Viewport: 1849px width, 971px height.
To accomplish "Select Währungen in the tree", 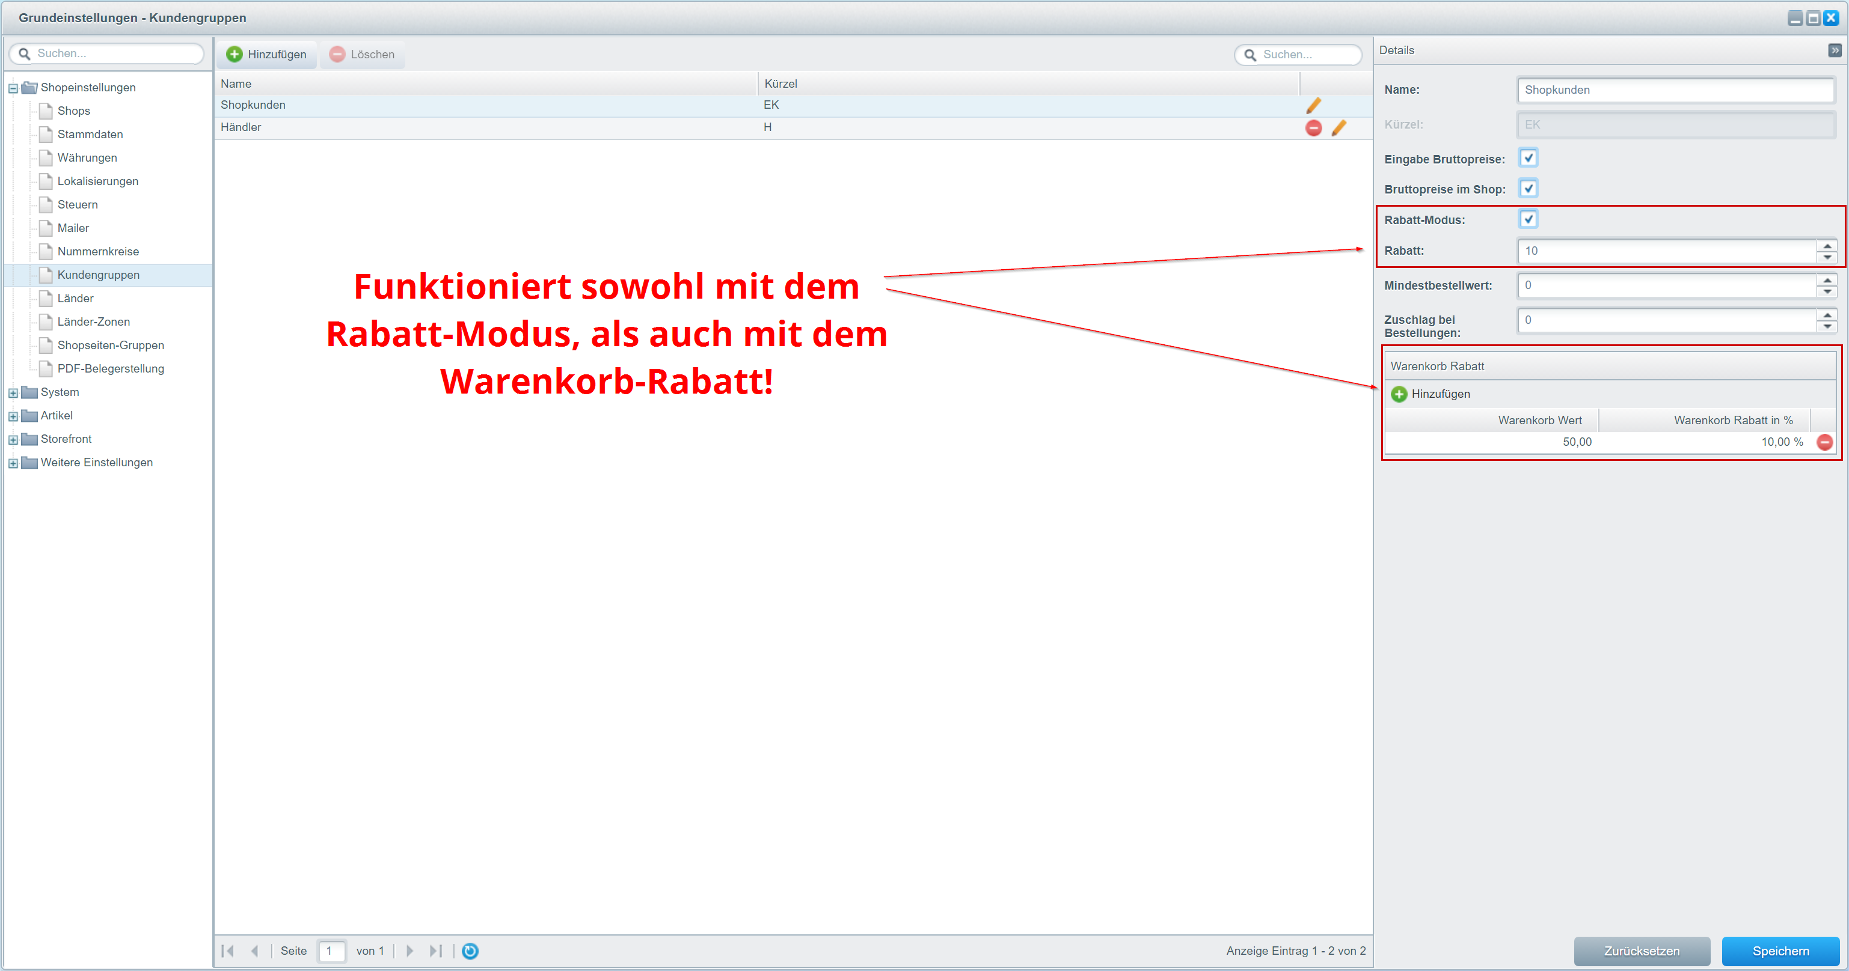I will (x=87, y=158).
